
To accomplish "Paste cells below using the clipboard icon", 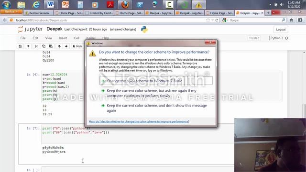I will pos(51,46).
